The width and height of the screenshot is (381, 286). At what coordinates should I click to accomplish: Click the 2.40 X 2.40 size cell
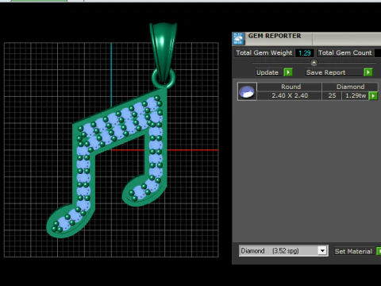coord(290,95)
